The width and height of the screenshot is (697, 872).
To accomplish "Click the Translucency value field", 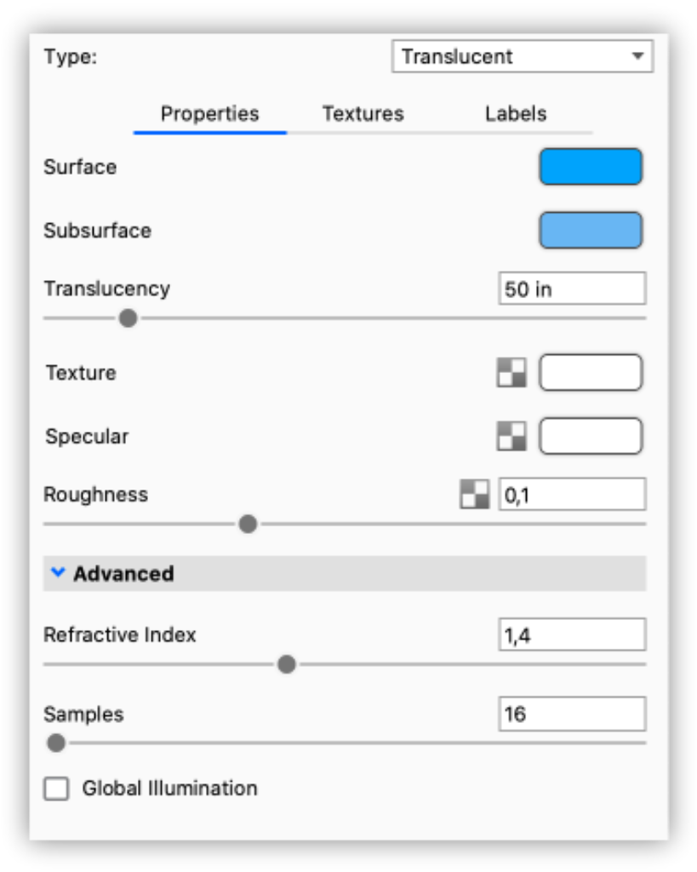I will click(x=571, y=289).
